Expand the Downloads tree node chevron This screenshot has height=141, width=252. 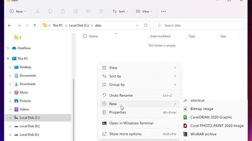(x=10, y=84)
